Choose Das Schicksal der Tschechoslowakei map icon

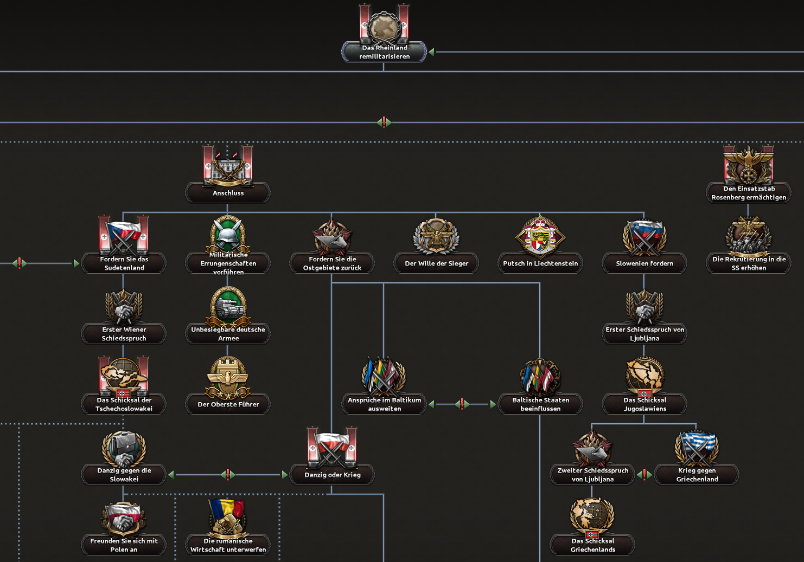tap(124, 377)
